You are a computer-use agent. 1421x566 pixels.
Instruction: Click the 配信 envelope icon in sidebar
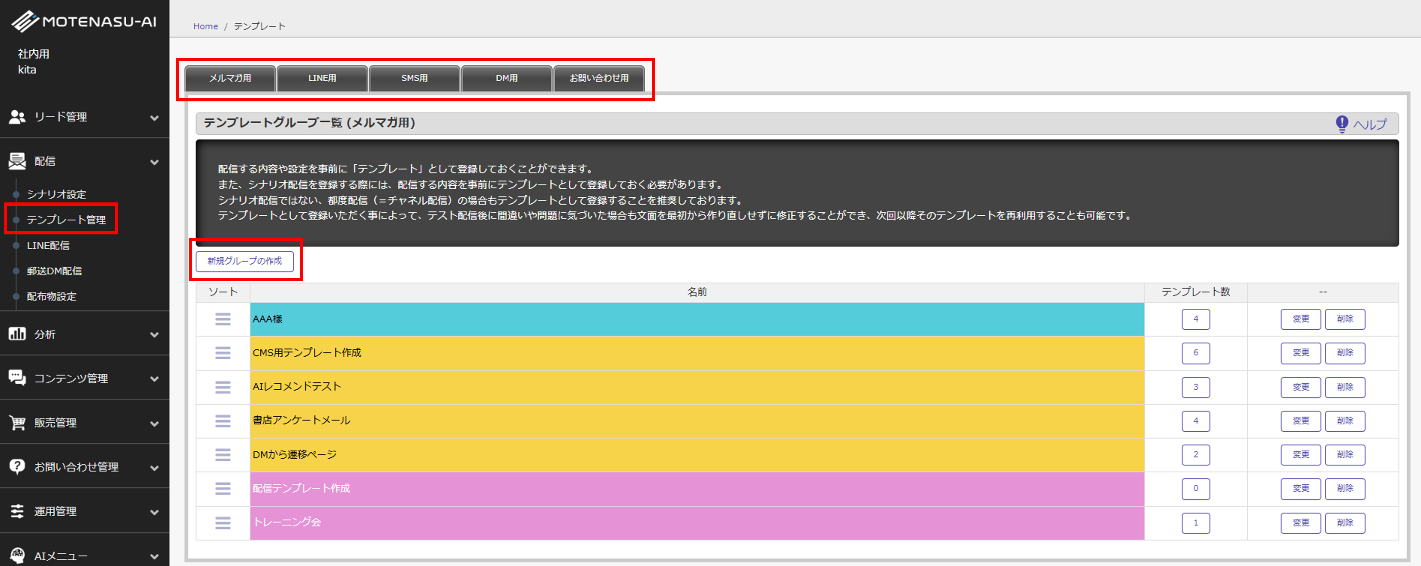[17, 161]
